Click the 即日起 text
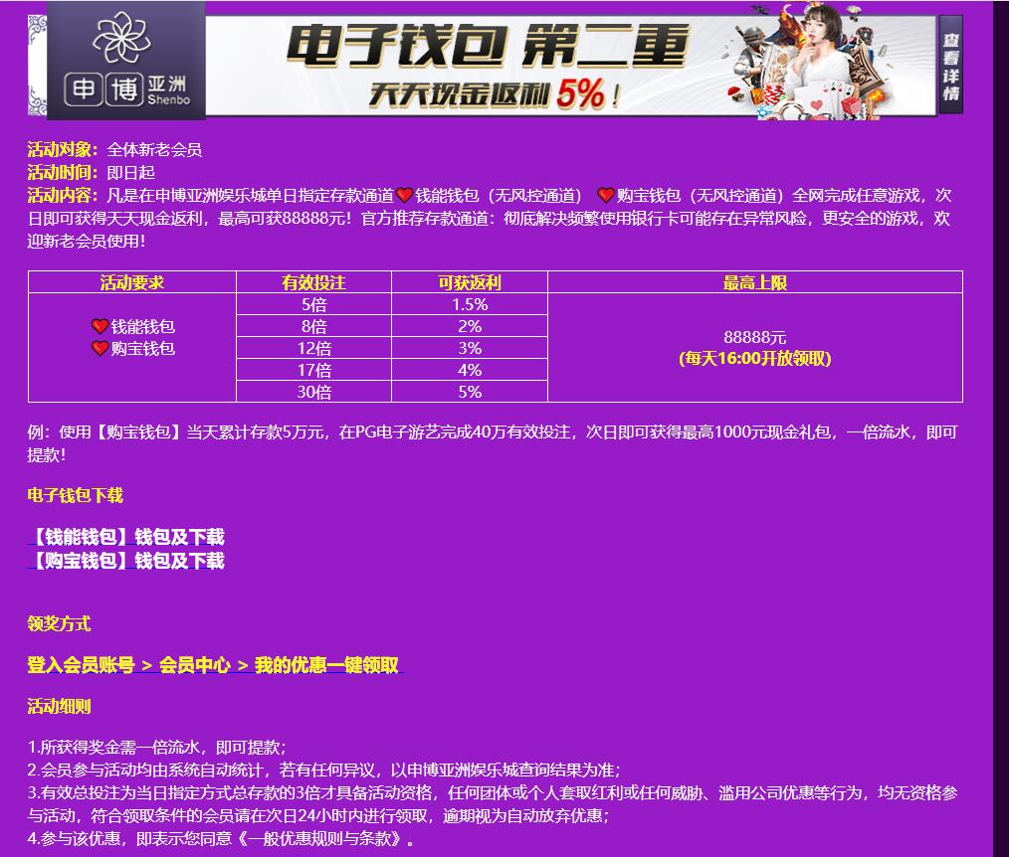Screen dimensions: 1009x857 pos(130,172)
